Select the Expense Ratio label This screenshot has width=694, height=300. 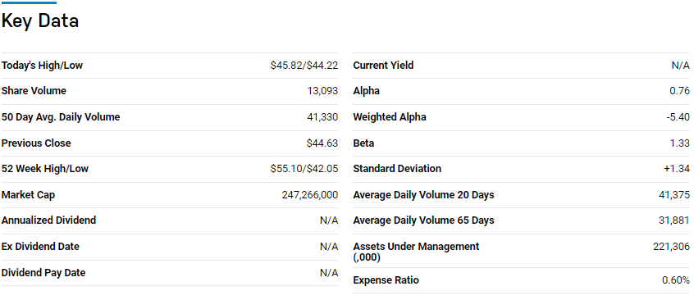386,280
